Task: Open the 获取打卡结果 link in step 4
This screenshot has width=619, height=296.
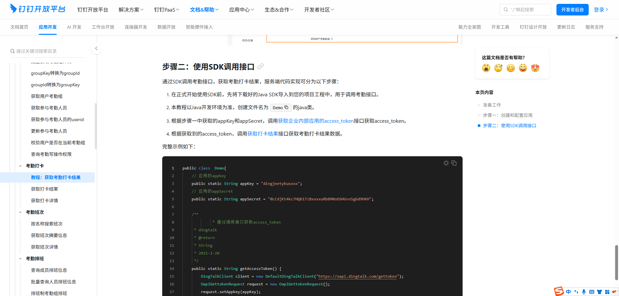Action: 263,134
